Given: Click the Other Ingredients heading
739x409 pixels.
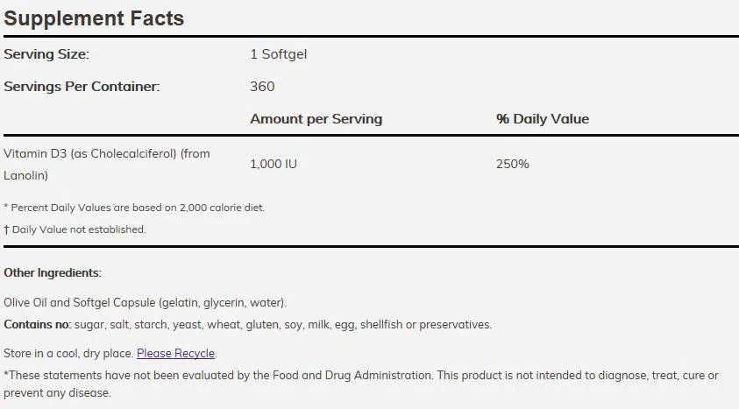Looking at the screenshot, I should point(53,273).
